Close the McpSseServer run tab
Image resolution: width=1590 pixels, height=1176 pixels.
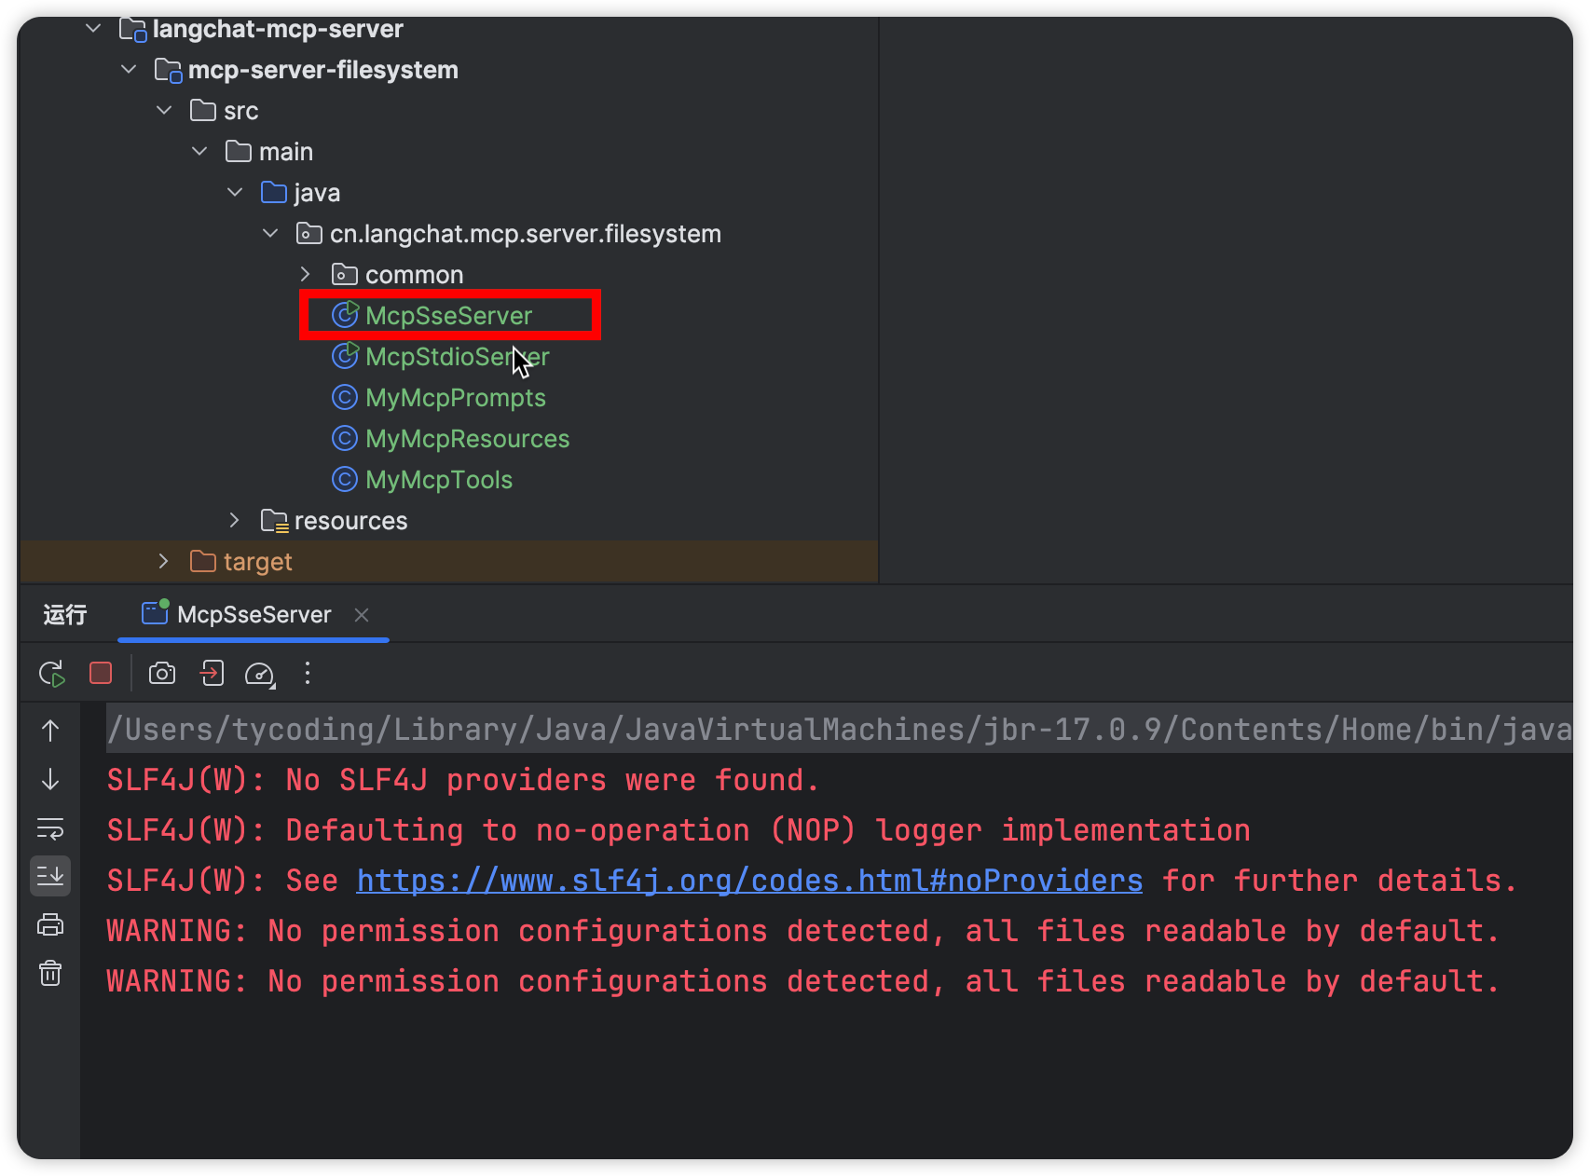[363, 615]
